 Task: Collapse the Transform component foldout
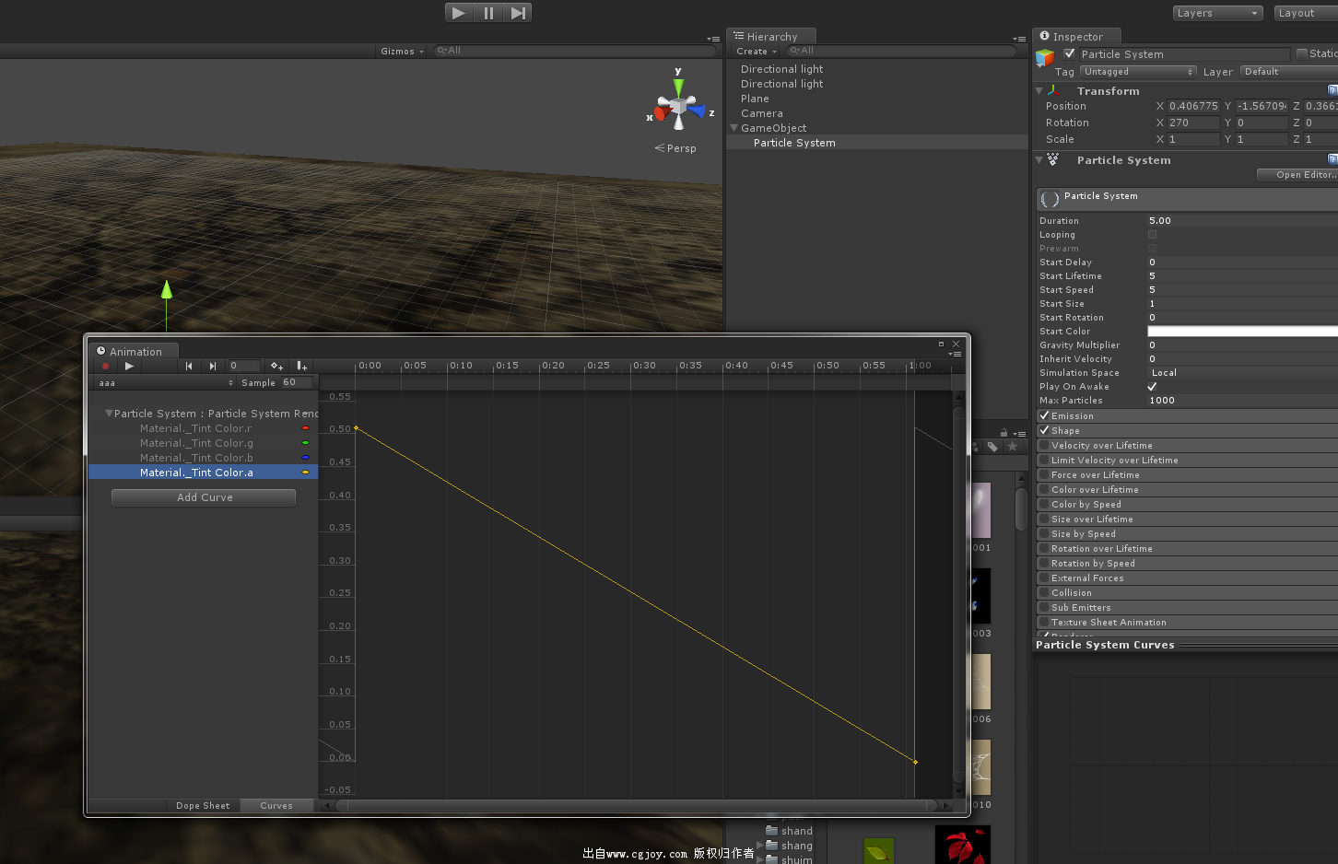1039,91
